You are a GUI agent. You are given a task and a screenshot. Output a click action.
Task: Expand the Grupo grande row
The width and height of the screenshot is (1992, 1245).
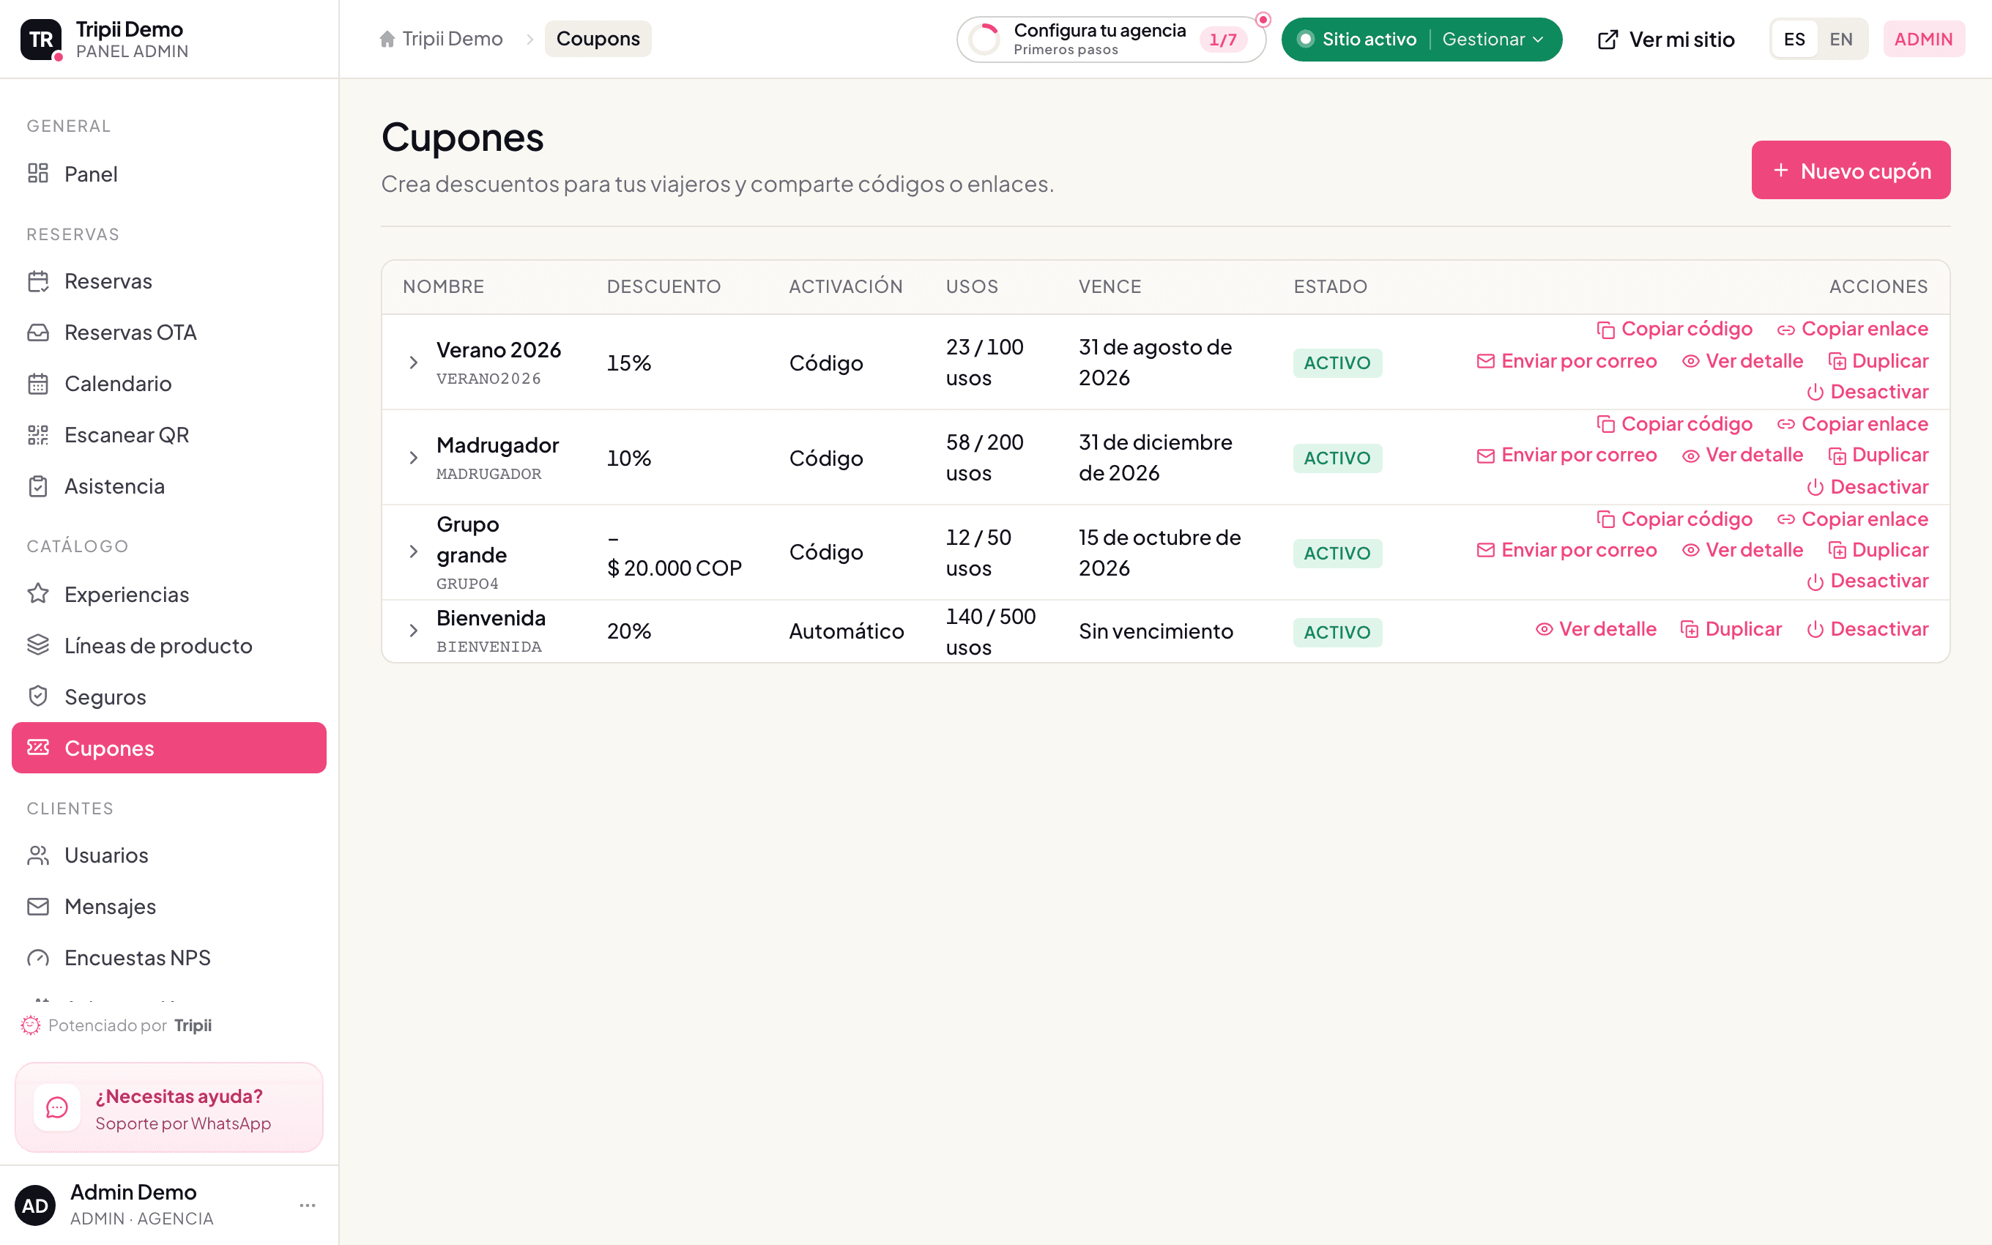[x=413, y=551]
